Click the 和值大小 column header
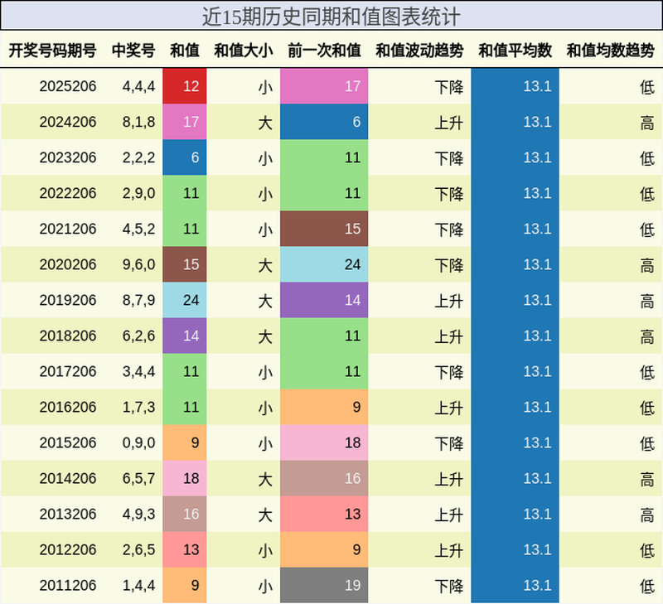663x604 pixels. 244,51
